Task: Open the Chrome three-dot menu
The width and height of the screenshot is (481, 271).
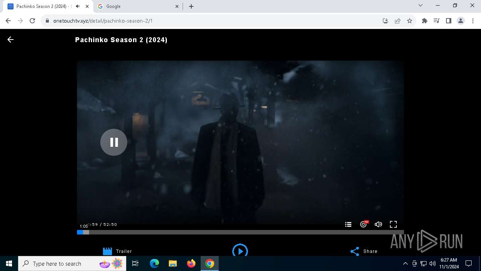Action: point(473,21)
